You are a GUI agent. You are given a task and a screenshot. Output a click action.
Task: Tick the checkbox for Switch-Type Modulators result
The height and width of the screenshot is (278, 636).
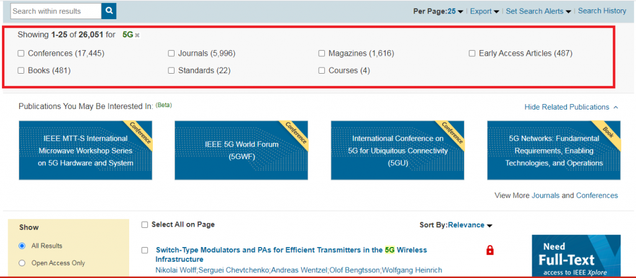pos(145,251)
